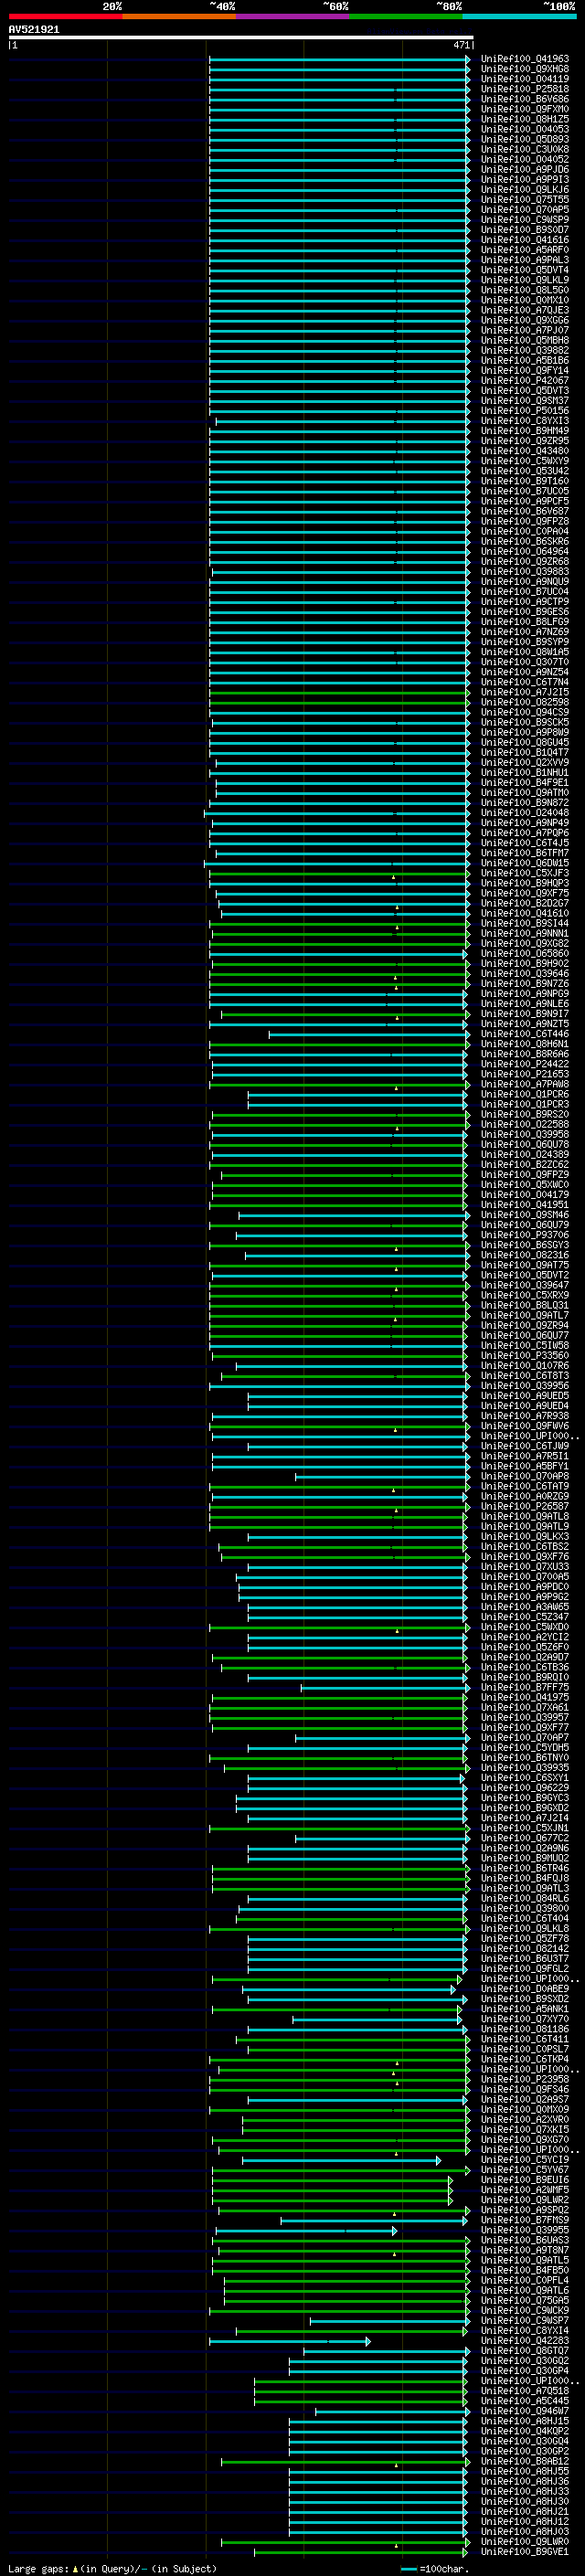The image size is (585, 2576).
Task: Select the UniRef100_B9RQI0 label
Action: [x=525, y=1678]
